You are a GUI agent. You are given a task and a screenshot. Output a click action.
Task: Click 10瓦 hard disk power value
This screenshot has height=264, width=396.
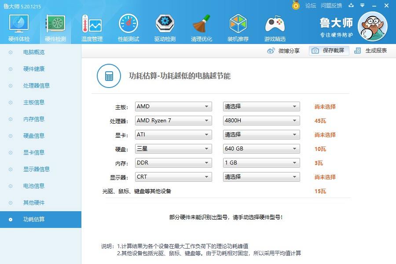(x=320, y=149)
